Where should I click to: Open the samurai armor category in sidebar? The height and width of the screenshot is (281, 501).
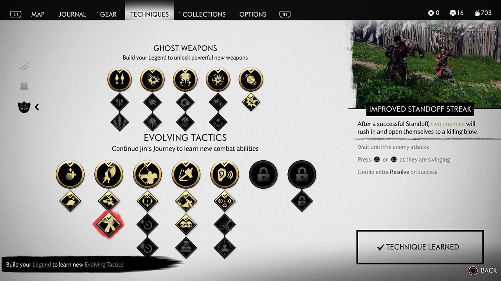pos(24,86)
